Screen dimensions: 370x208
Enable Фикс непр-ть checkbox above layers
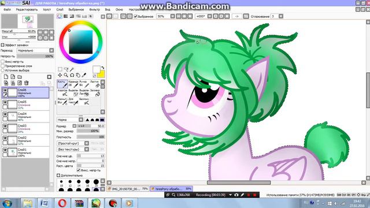(x=3, y=62)
